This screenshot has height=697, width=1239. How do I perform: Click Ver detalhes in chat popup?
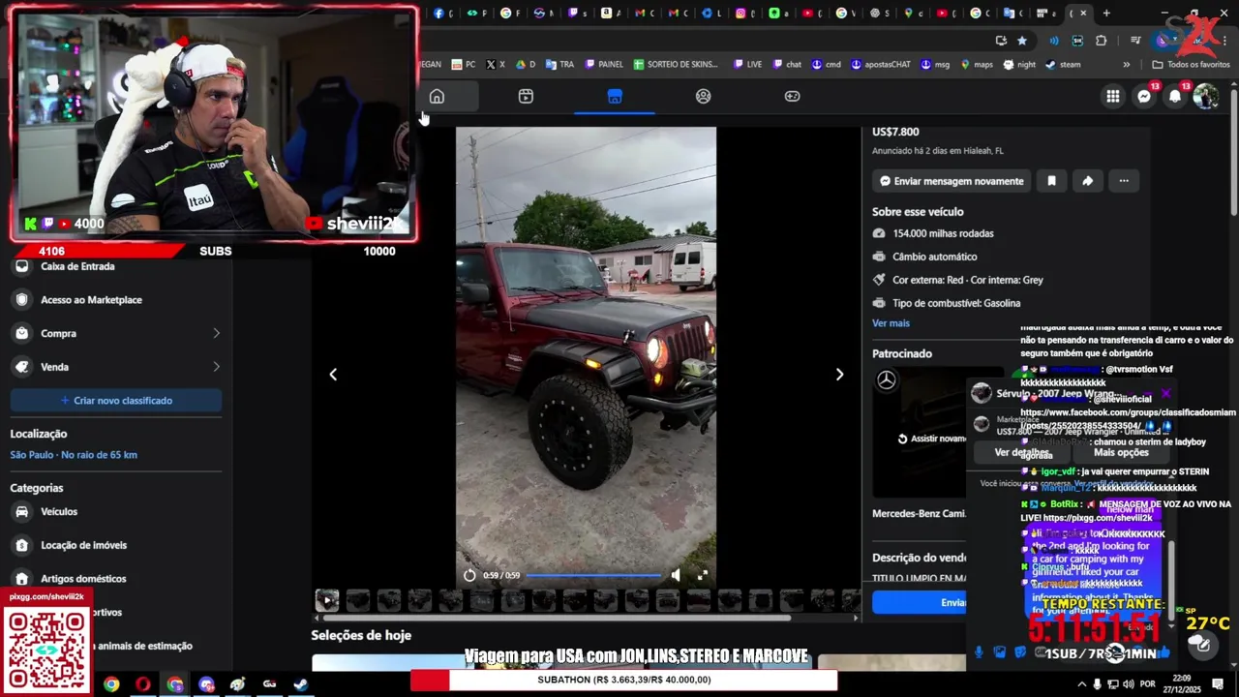[1022, 453]
